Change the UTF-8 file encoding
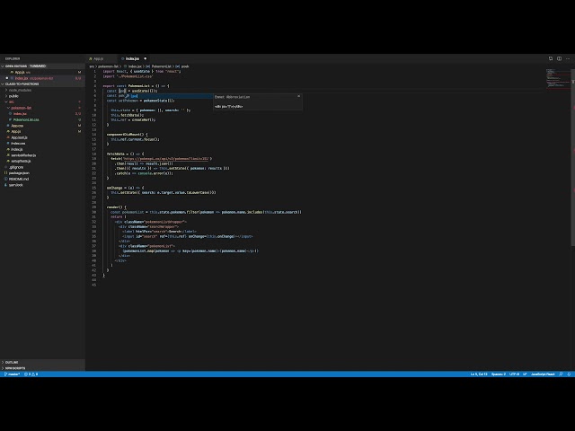 pos(514,374)
